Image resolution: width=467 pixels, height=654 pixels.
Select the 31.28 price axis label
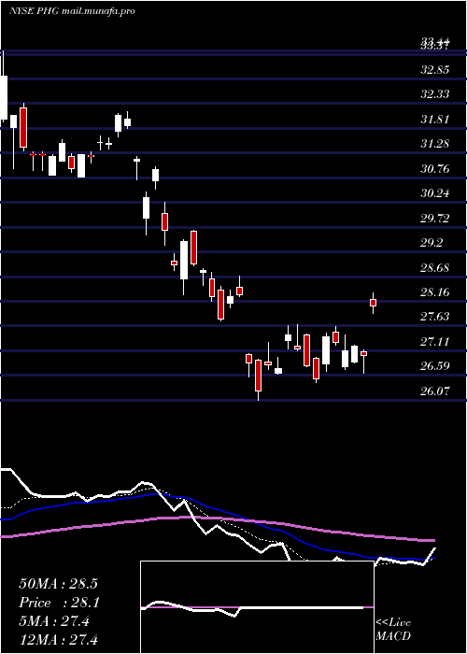click(x=434, y=144)
